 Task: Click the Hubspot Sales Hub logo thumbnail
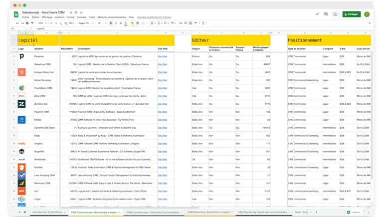point(21,72)
